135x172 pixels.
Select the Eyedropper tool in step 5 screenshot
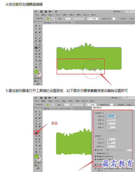36,142
